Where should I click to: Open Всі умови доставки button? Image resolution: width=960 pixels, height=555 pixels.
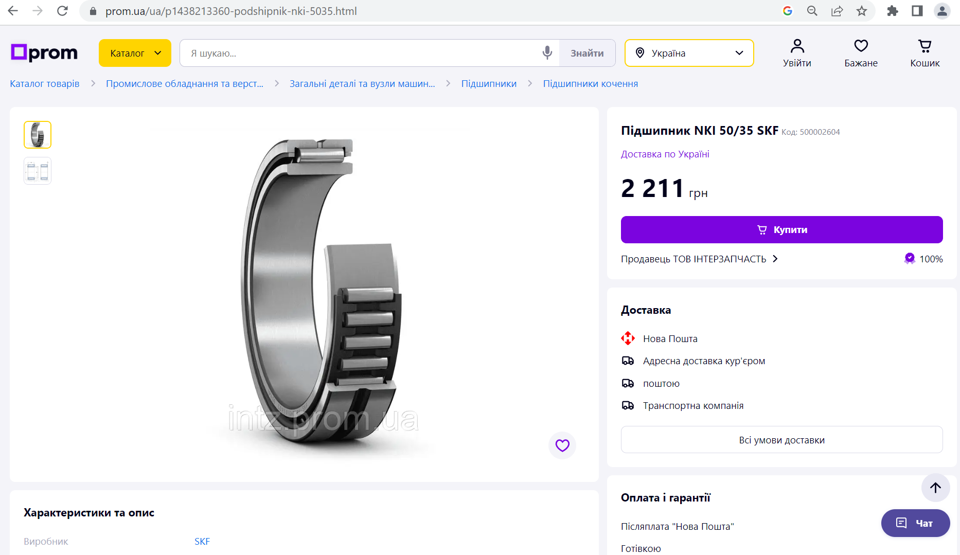pos(781,440)
